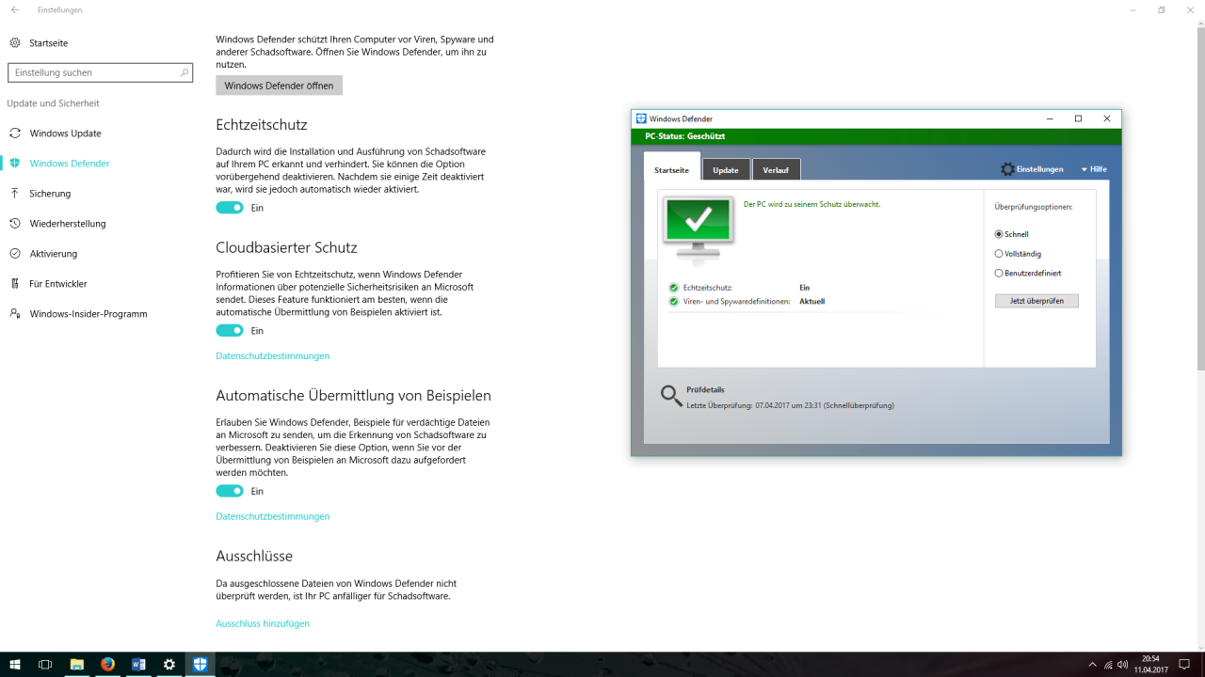This screenshot has height=677, width=1205.
Task: Switch to Windows Defender taskbar icon
Action: tap(200, 664)
